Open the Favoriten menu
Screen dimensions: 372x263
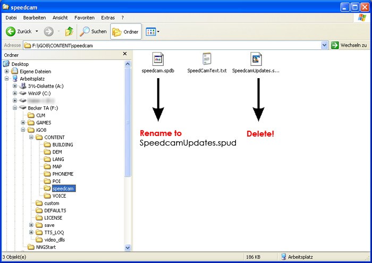pos(84,18)
